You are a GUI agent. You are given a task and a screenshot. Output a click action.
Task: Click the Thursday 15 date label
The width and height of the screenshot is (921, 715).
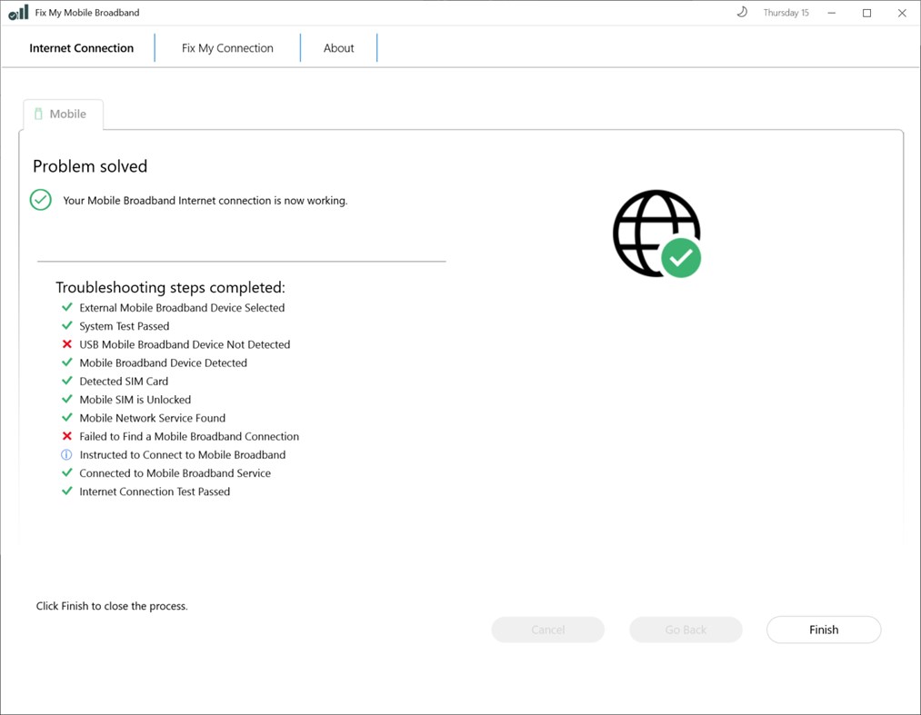coord(786,12)
